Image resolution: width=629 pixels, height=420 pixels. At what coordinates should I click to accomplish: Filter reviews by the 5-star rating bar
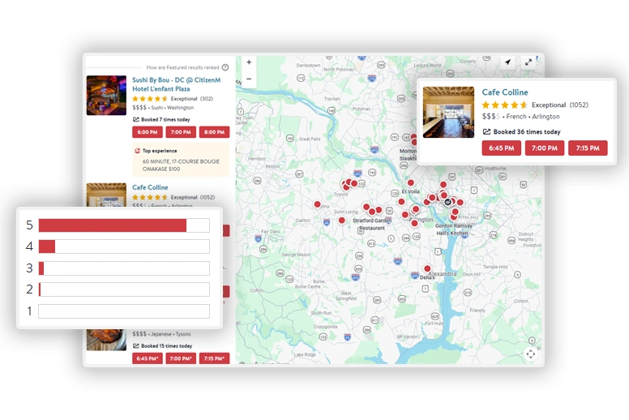click(x=123, y=225)
